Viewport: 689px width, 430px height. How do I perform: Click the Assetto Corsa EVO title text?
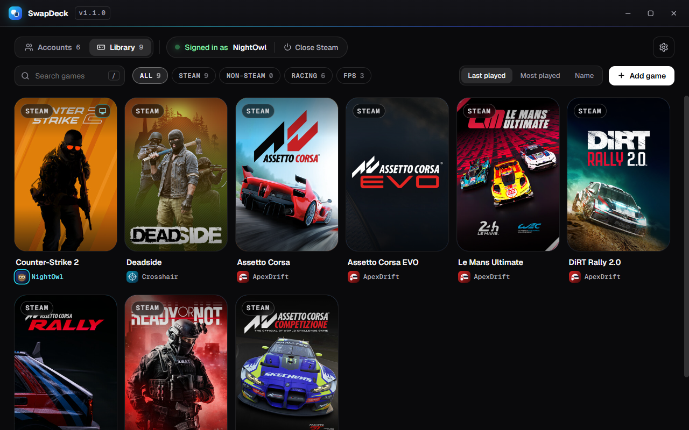tap(383, 262)
